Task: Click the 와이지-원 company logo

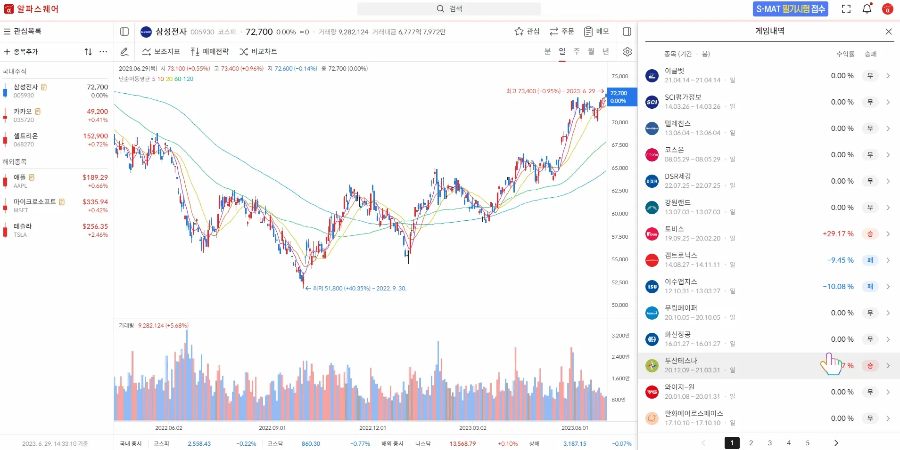Action: click(x=652, y=392)
